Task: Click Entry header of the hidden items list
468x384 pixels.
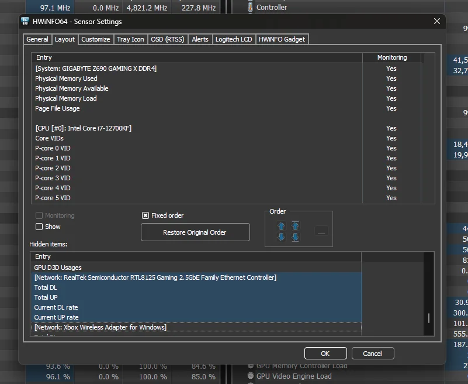Action: [196, 256]
